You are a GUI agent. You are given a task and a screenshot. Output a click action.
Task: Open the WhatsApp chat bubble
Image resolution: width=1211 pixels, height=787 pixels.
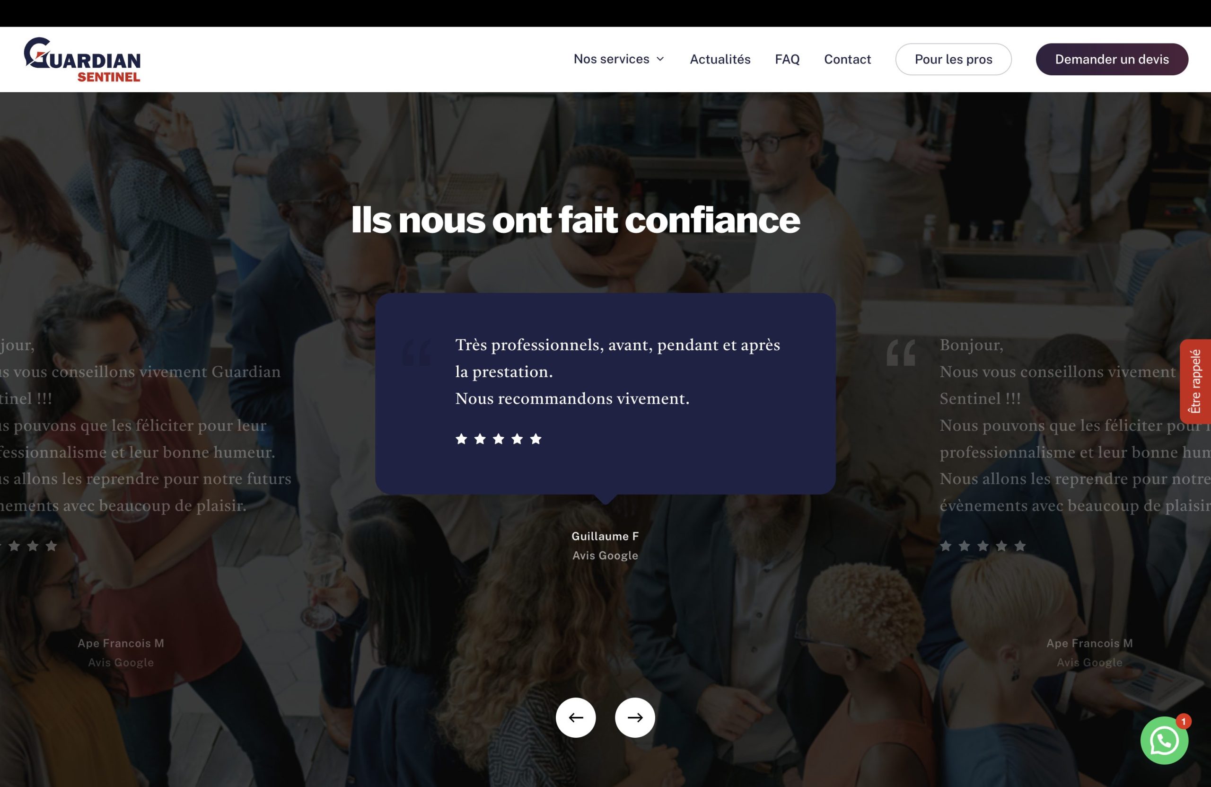[1164, 741]
